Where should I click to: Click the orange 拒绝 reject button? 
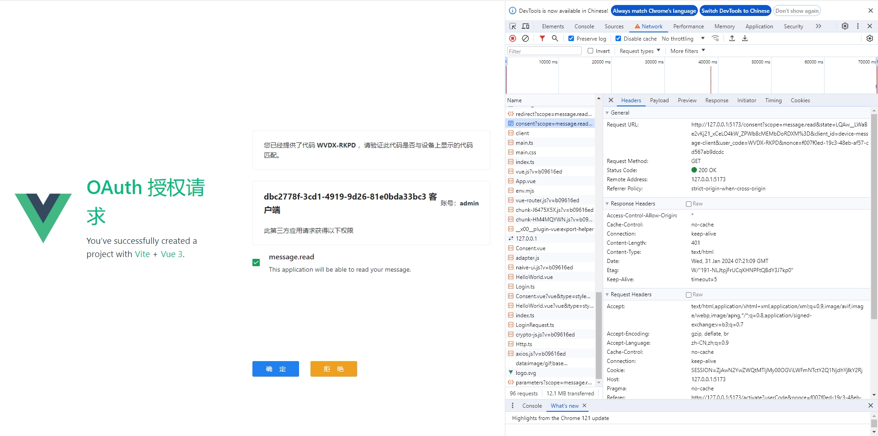333,369
